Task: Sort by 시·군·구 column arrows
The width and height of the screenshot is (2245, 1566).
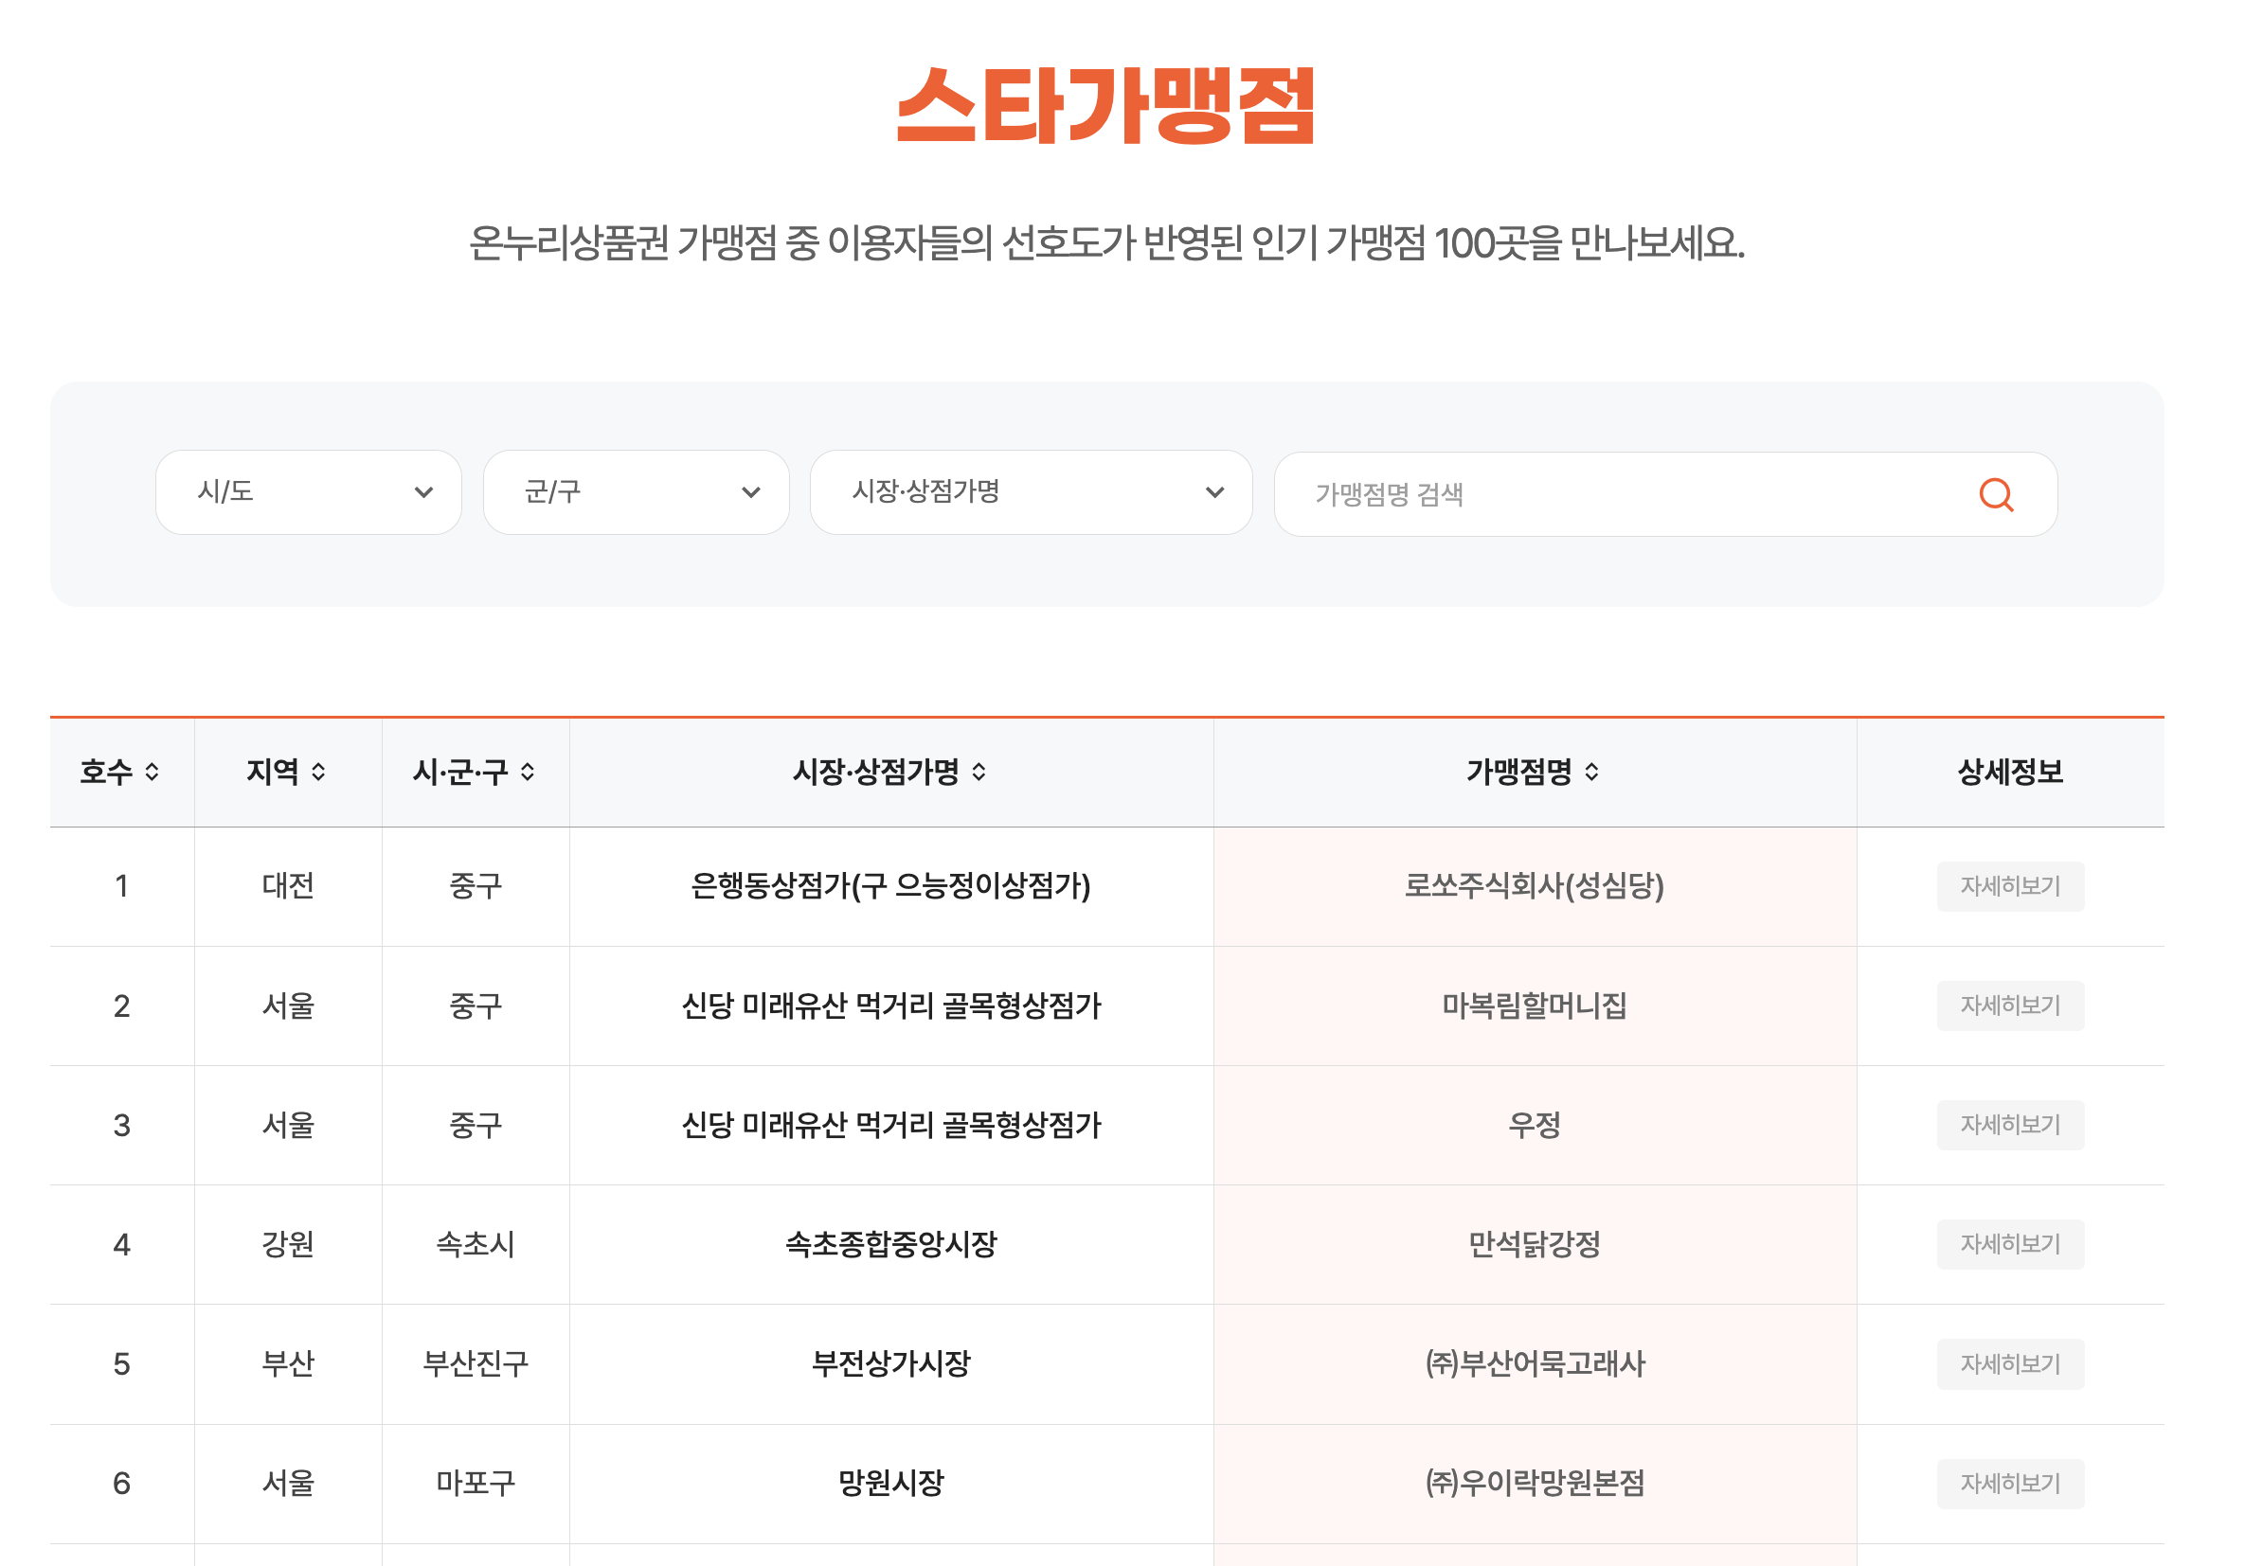Action: [527, 773]
